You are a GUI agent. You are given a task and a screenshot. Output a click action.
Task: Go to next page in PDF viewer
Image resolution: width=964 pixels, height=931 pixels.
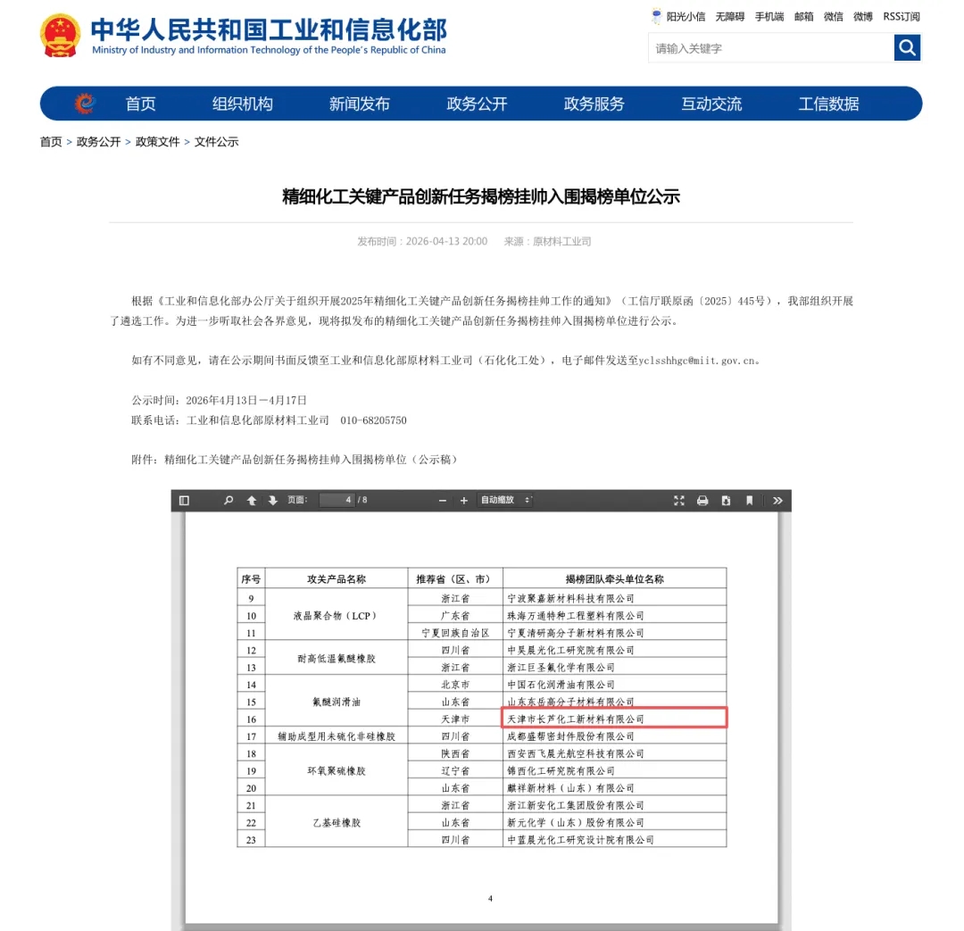(x=272, y=500)
